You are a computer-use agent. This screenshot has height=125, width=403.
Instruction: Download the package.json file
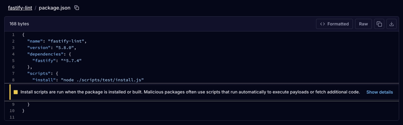coord(391,24)
